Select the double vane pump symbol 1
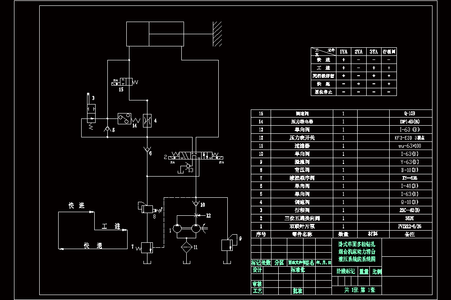The height and width of the screenshot is (300, 451). tap(187, 228)
